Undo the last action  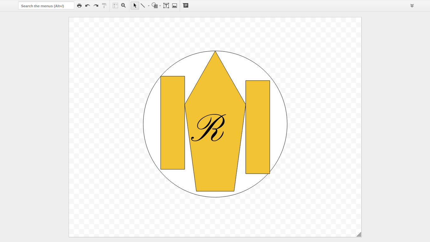pos(88,6)
